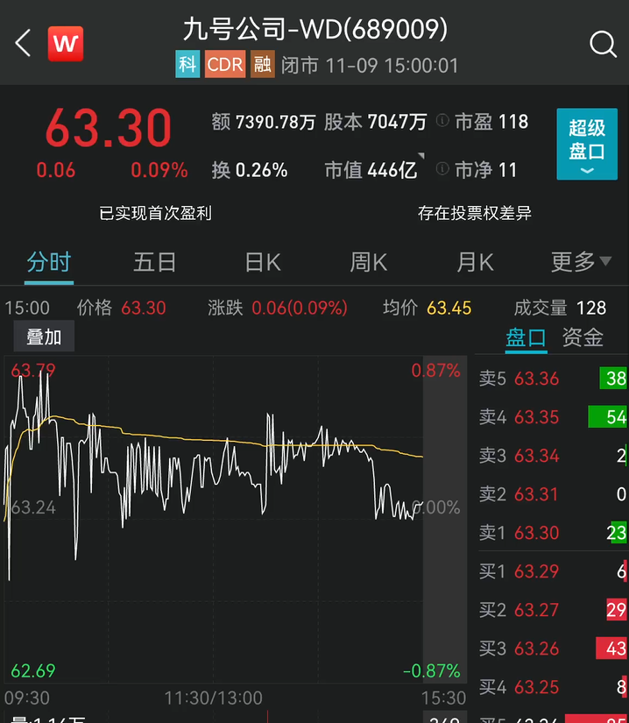
Task: Tap the 63.79 chart high label
Action: coord(33,370)
